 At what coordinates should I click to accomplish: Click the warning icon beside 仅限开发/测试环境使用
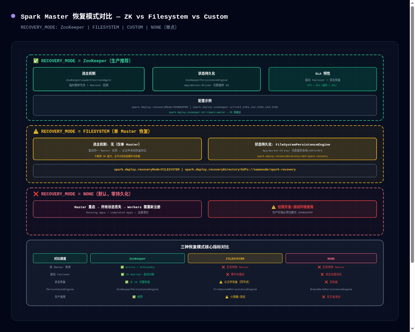[274, 207]
